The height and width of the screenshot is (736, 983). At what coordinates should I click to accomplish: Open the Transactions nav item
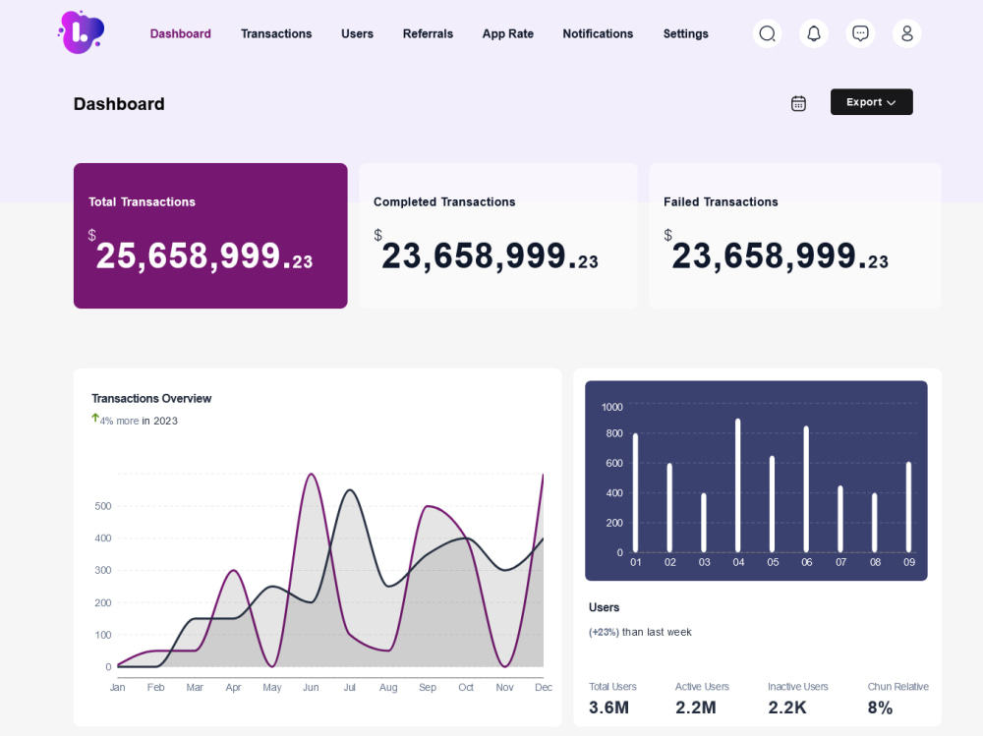tap(276, 33)
